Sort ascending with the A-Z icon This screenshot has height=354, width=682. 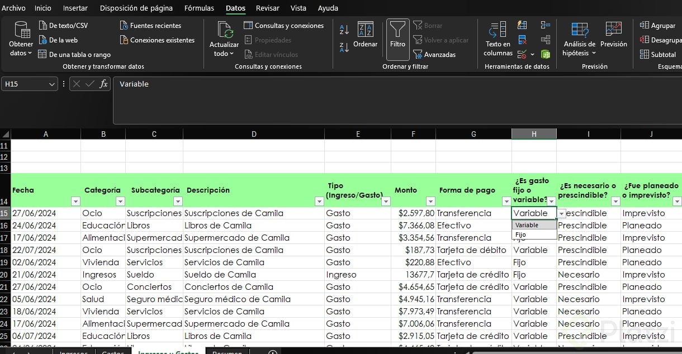point(344,30)
